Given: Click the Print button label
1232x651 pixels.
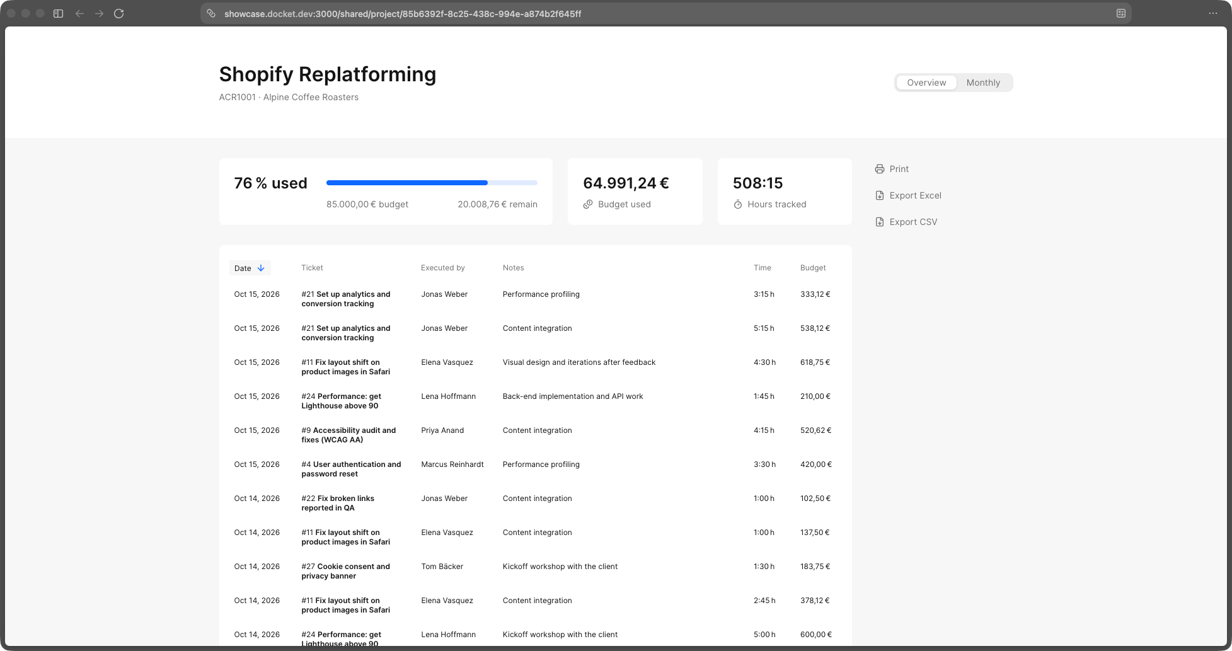Looking at the screenshot, I should tap(899, 169).
